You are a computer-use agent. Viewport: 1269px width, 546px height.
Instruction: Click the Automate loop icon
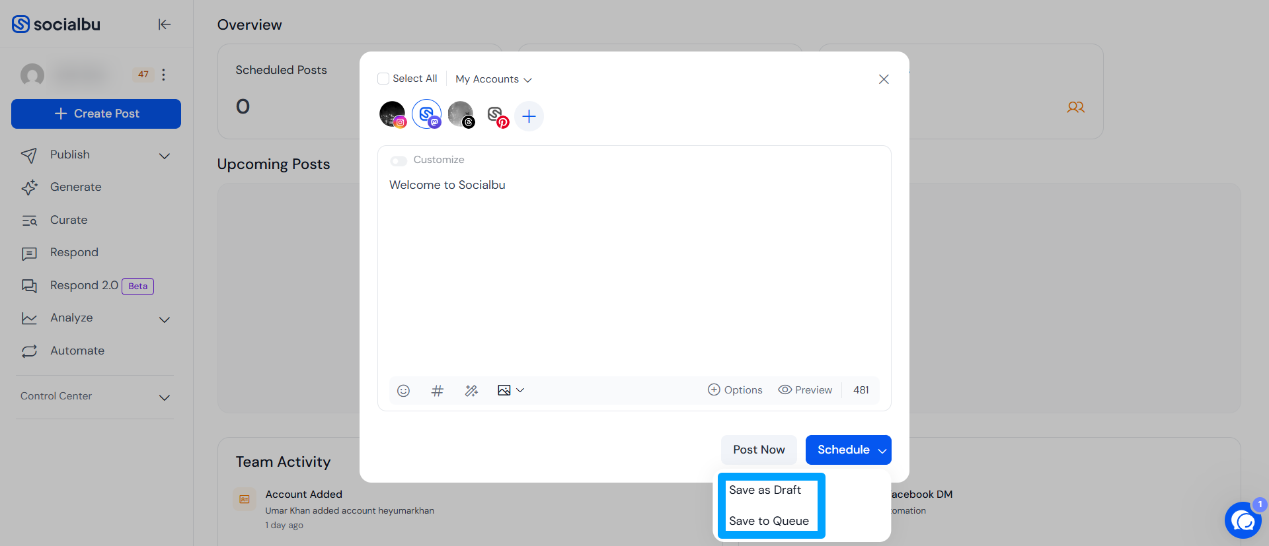coord(29,351)
